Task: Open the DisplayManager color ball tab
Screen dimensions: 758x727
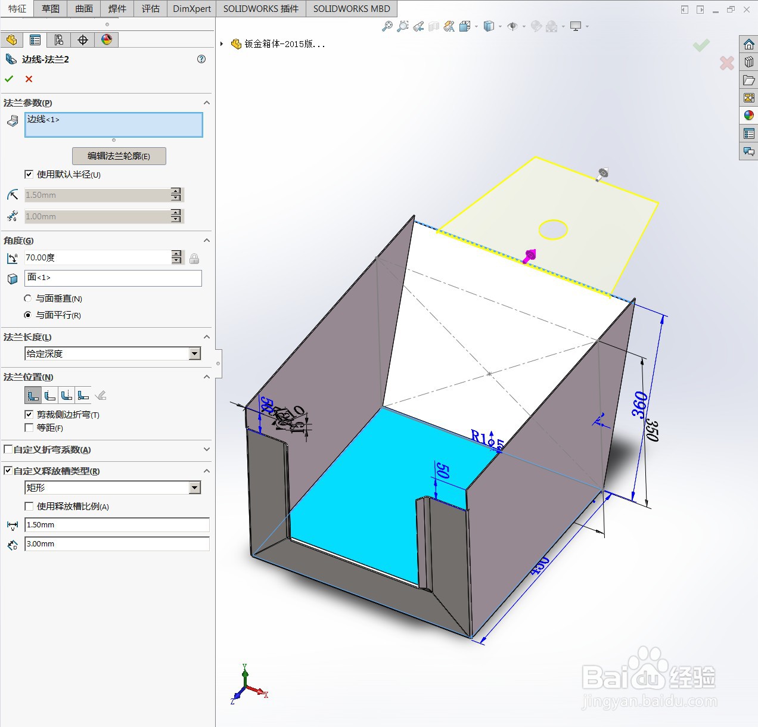Action: (x=107, y=40)
